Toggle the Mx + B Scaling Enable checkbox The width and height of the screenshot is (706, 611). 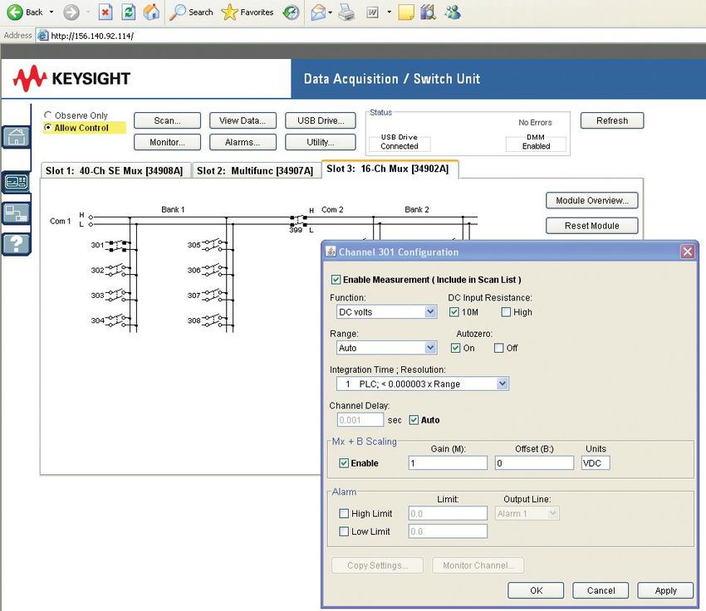pos(344,463)
